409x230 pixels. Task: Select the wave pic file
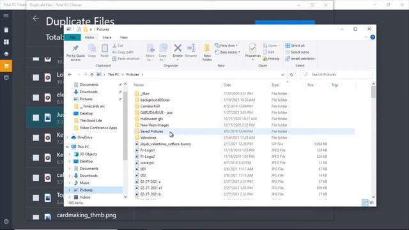coord(147,163)
